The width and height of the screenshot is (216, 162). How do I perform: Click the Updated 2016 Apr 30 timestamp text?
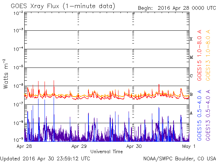(x=45, y=158)
